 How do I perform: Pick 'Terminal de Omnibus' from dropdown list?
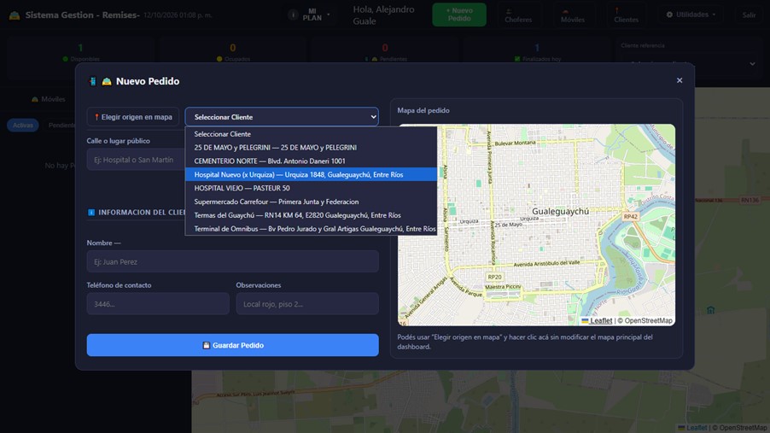point(311,229)
